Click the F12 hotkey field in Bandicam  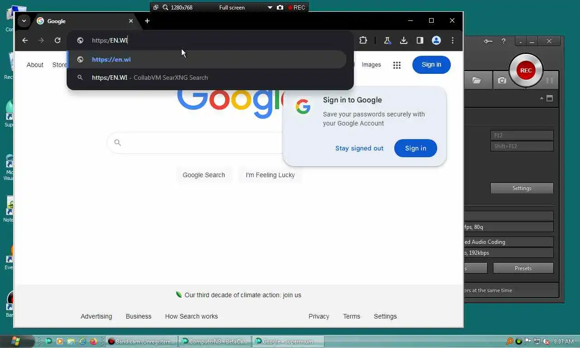(x=522, y=135)
